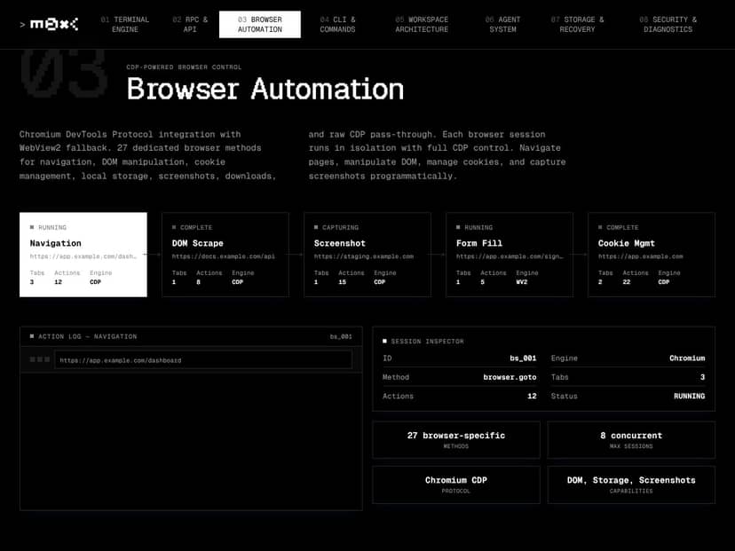Click the dashboard URL address bar field

tap(204, 359)
